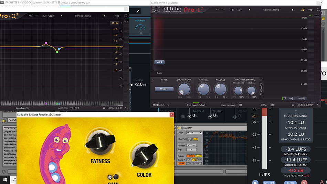Expand the Advanced panel in Pro-L 2
This screenshot has height=184, width=327.
(x=261, y=80)
